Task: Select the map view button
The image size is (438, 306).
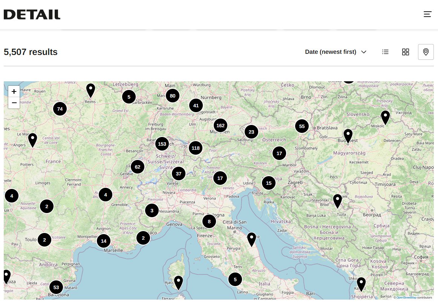Action: click(x=426, y=52)
